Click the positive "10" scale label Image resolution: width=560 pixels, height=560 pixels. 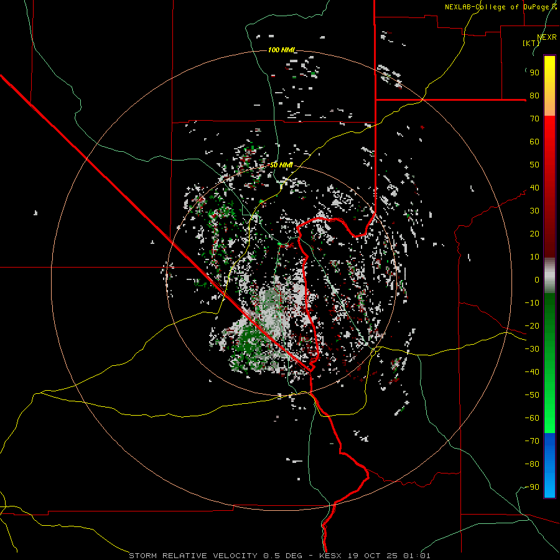tap(534, 257)
